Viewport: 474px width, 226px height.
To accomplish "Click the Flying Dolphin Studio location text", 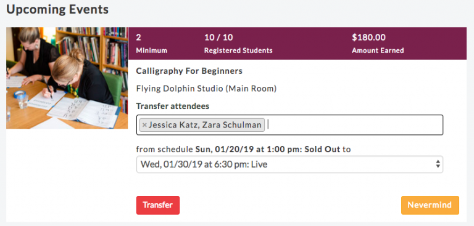I will pyautogui.click(x=206, y=89).
